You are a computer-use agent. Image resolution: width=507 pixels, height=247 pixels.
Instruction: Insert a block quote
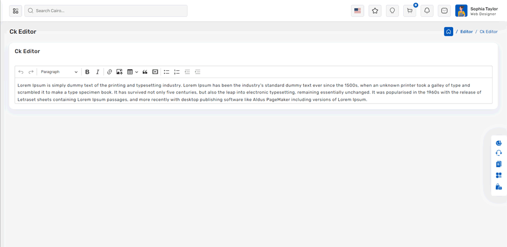(145, 72)
